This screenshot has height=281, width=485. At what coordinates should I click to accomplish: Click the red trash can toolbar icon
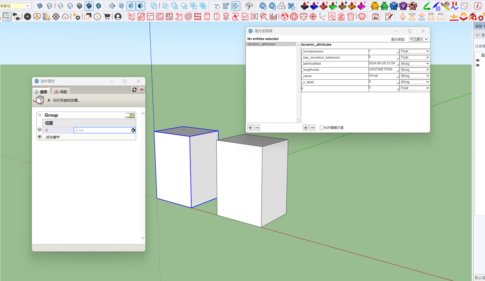click(351, 17)
